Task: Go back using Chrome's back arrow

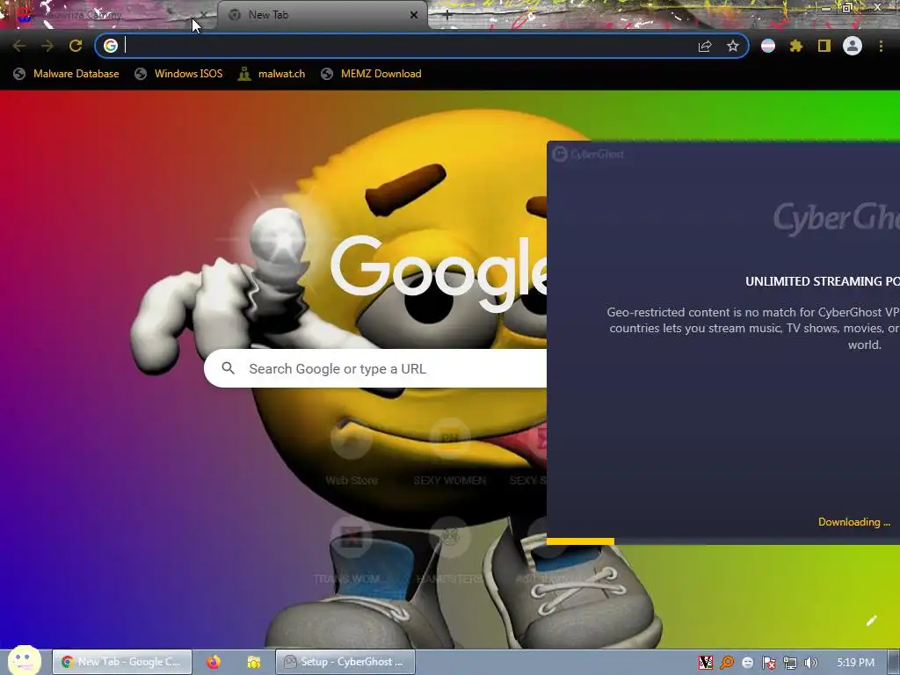Action: click(19, 46)
